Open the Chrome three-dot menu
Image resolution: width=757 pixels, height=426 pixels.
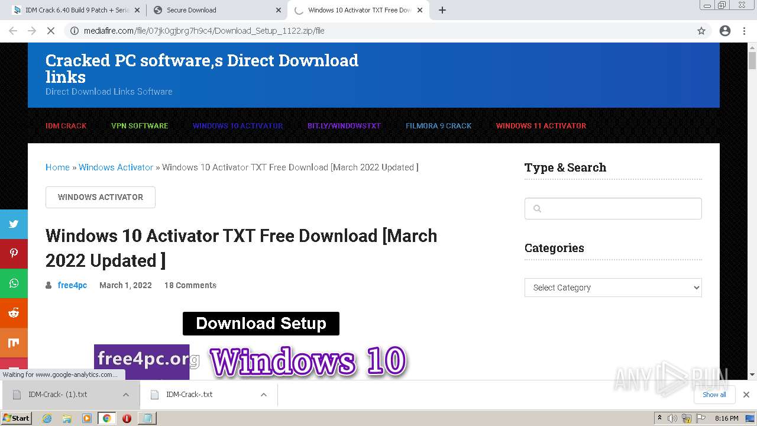(x=744, y=31)
